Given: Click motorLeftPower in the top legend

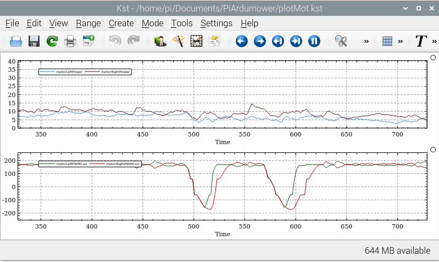Looking at the screenshot, I should click(x=69, y=72).
